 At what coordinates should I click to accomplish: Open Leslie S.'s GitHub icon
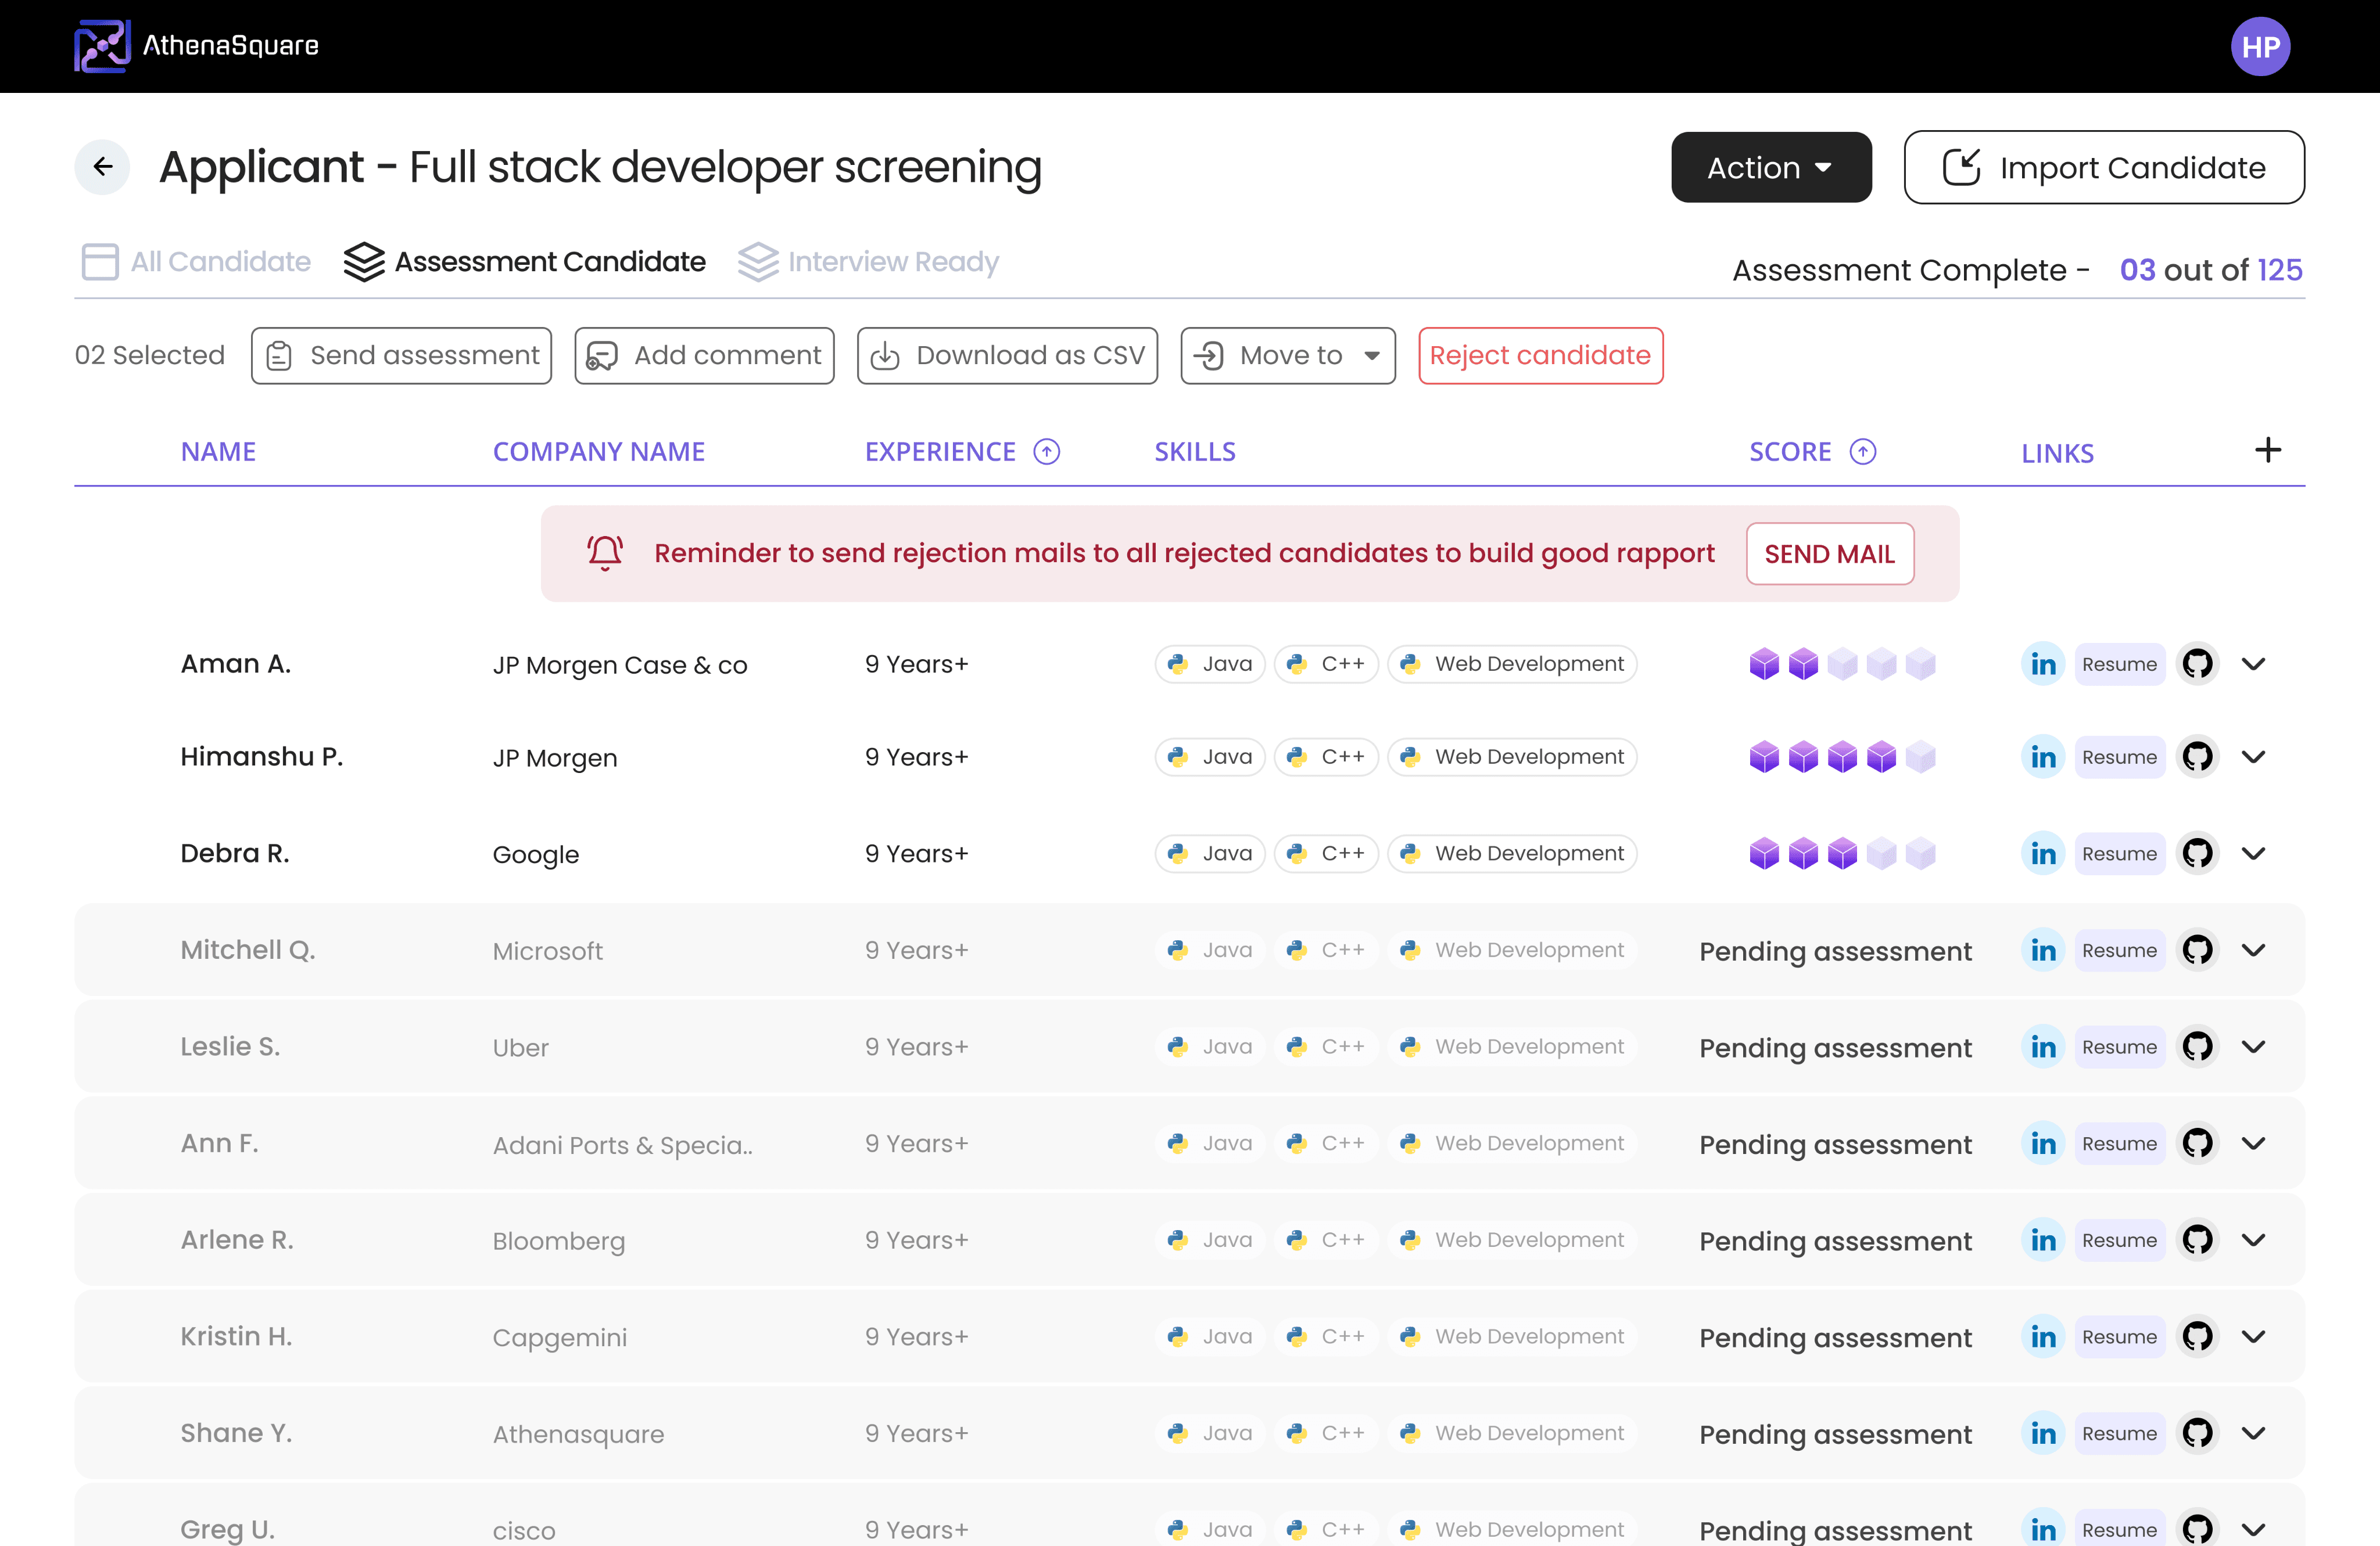2197,1047
